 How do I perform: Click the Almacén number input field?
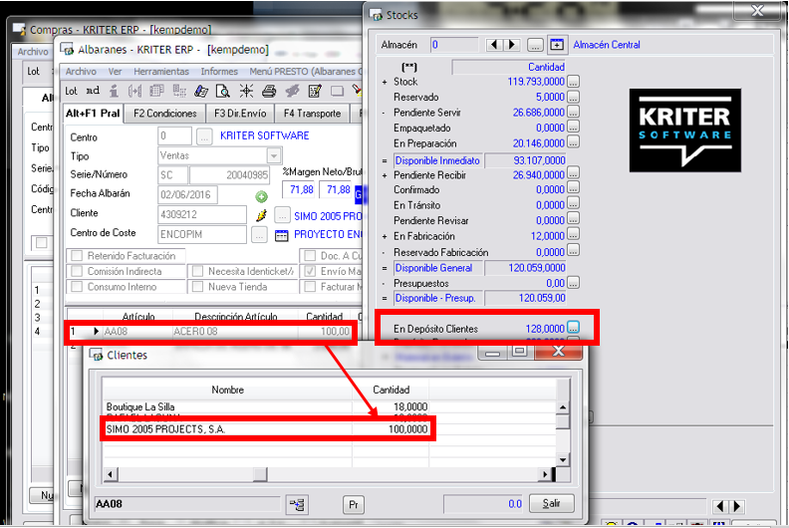click(454, 45)
